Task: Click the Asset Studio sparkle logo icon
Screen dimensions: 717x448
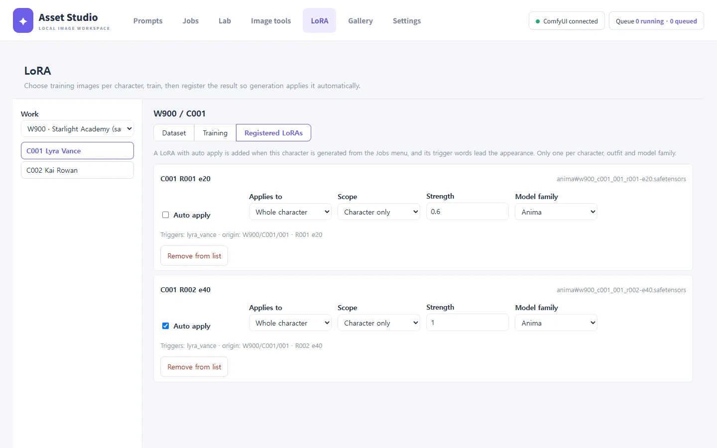Action: (23, 20)
